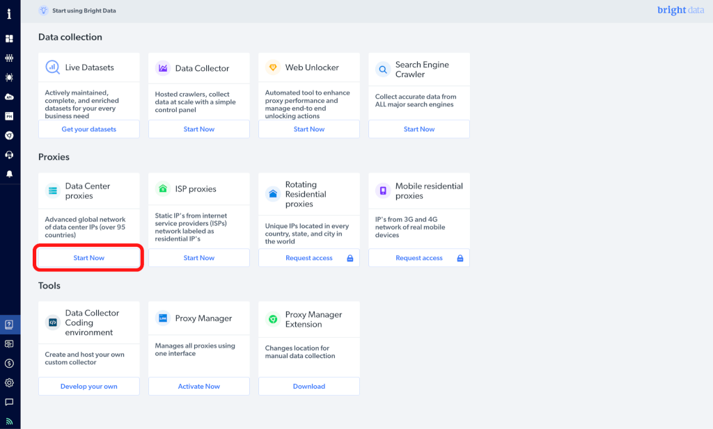This screenshot has width=713, height=429.
Task: Click the headset support icon in sidebar
Action: (10, 154)
